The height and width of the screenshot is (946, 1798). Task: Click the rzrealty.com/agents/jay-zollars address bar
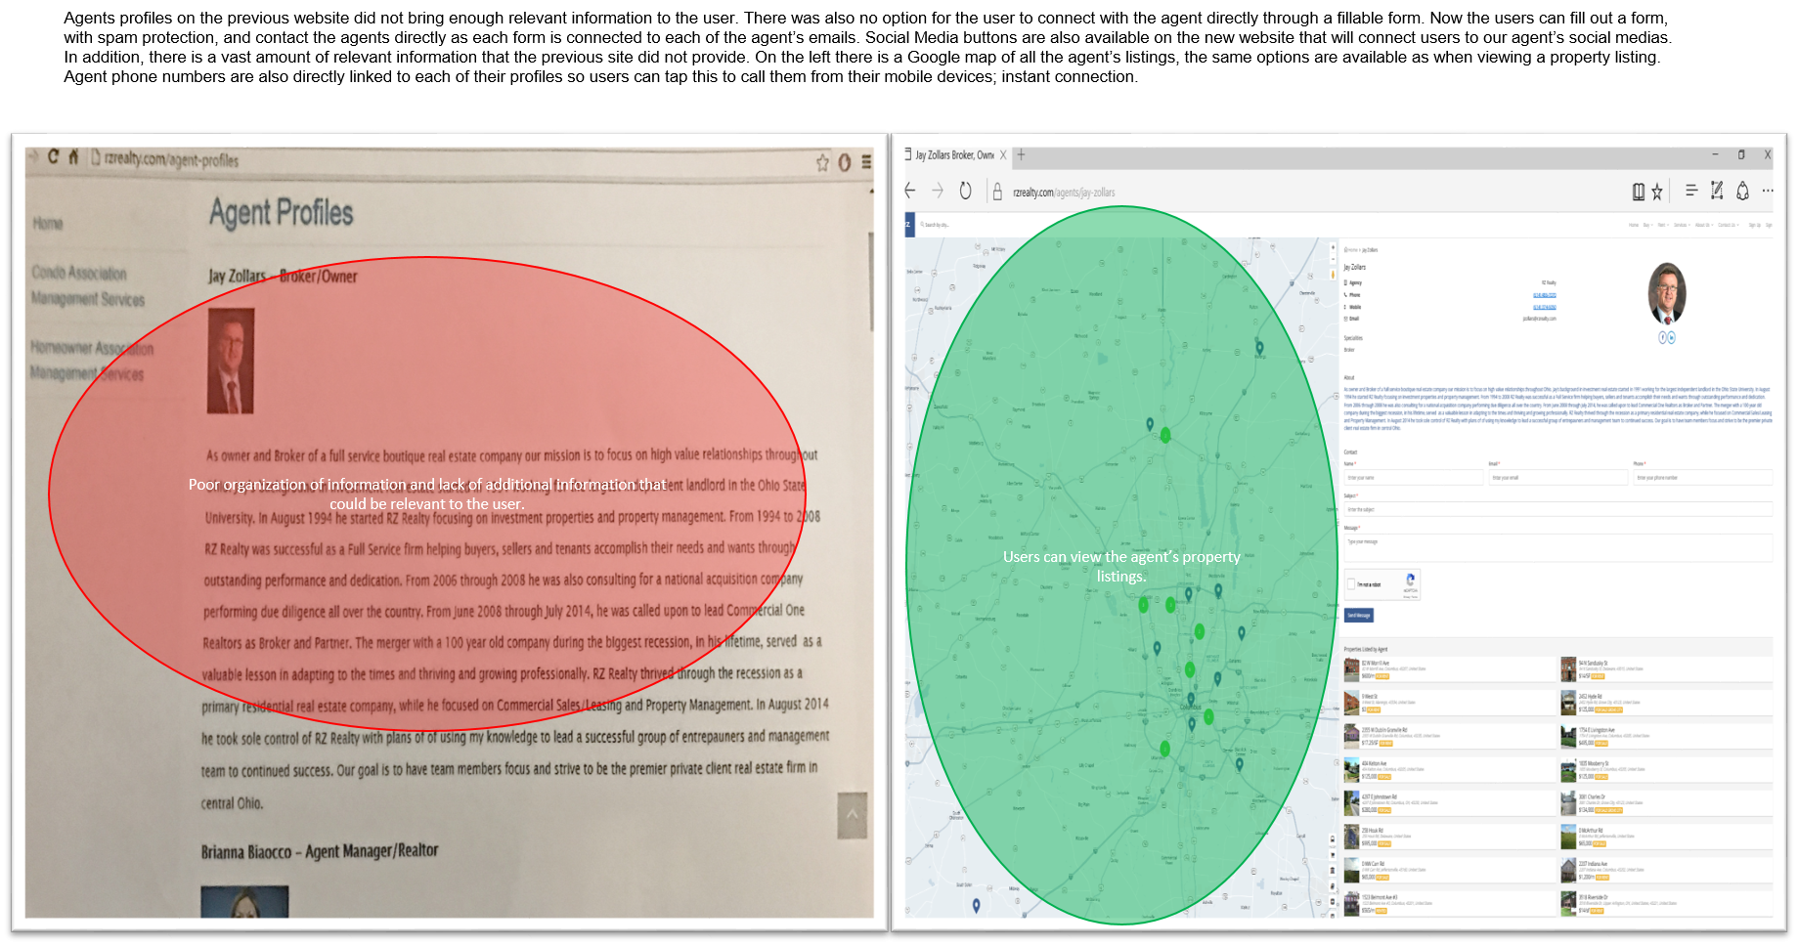point(1064,193)
